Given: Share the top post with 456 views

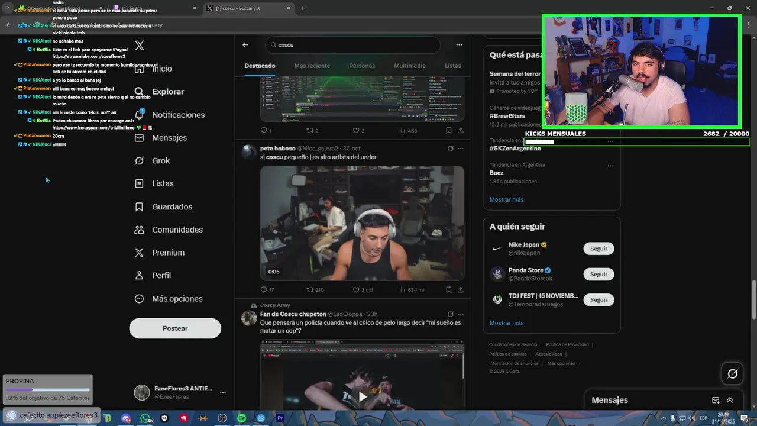Looking at the screenshot, I should (461, 131).
